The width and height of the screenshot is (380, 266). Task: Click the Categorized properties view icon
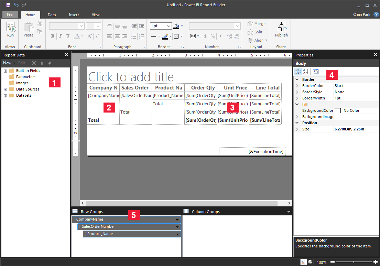tap(298, 71)
